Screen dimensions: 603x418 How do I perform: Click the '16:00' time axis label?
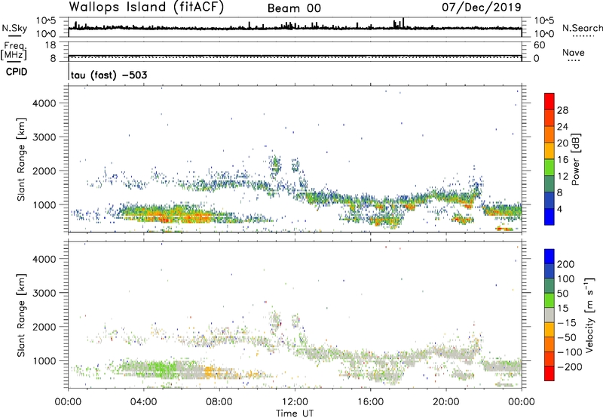click(370, 402)
